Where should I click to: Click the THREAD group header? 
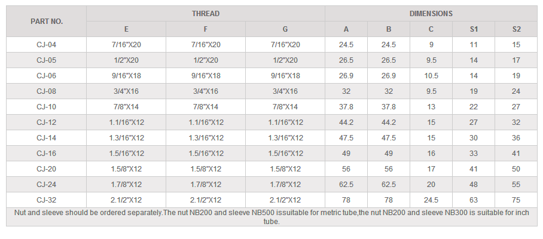[206, 13]
